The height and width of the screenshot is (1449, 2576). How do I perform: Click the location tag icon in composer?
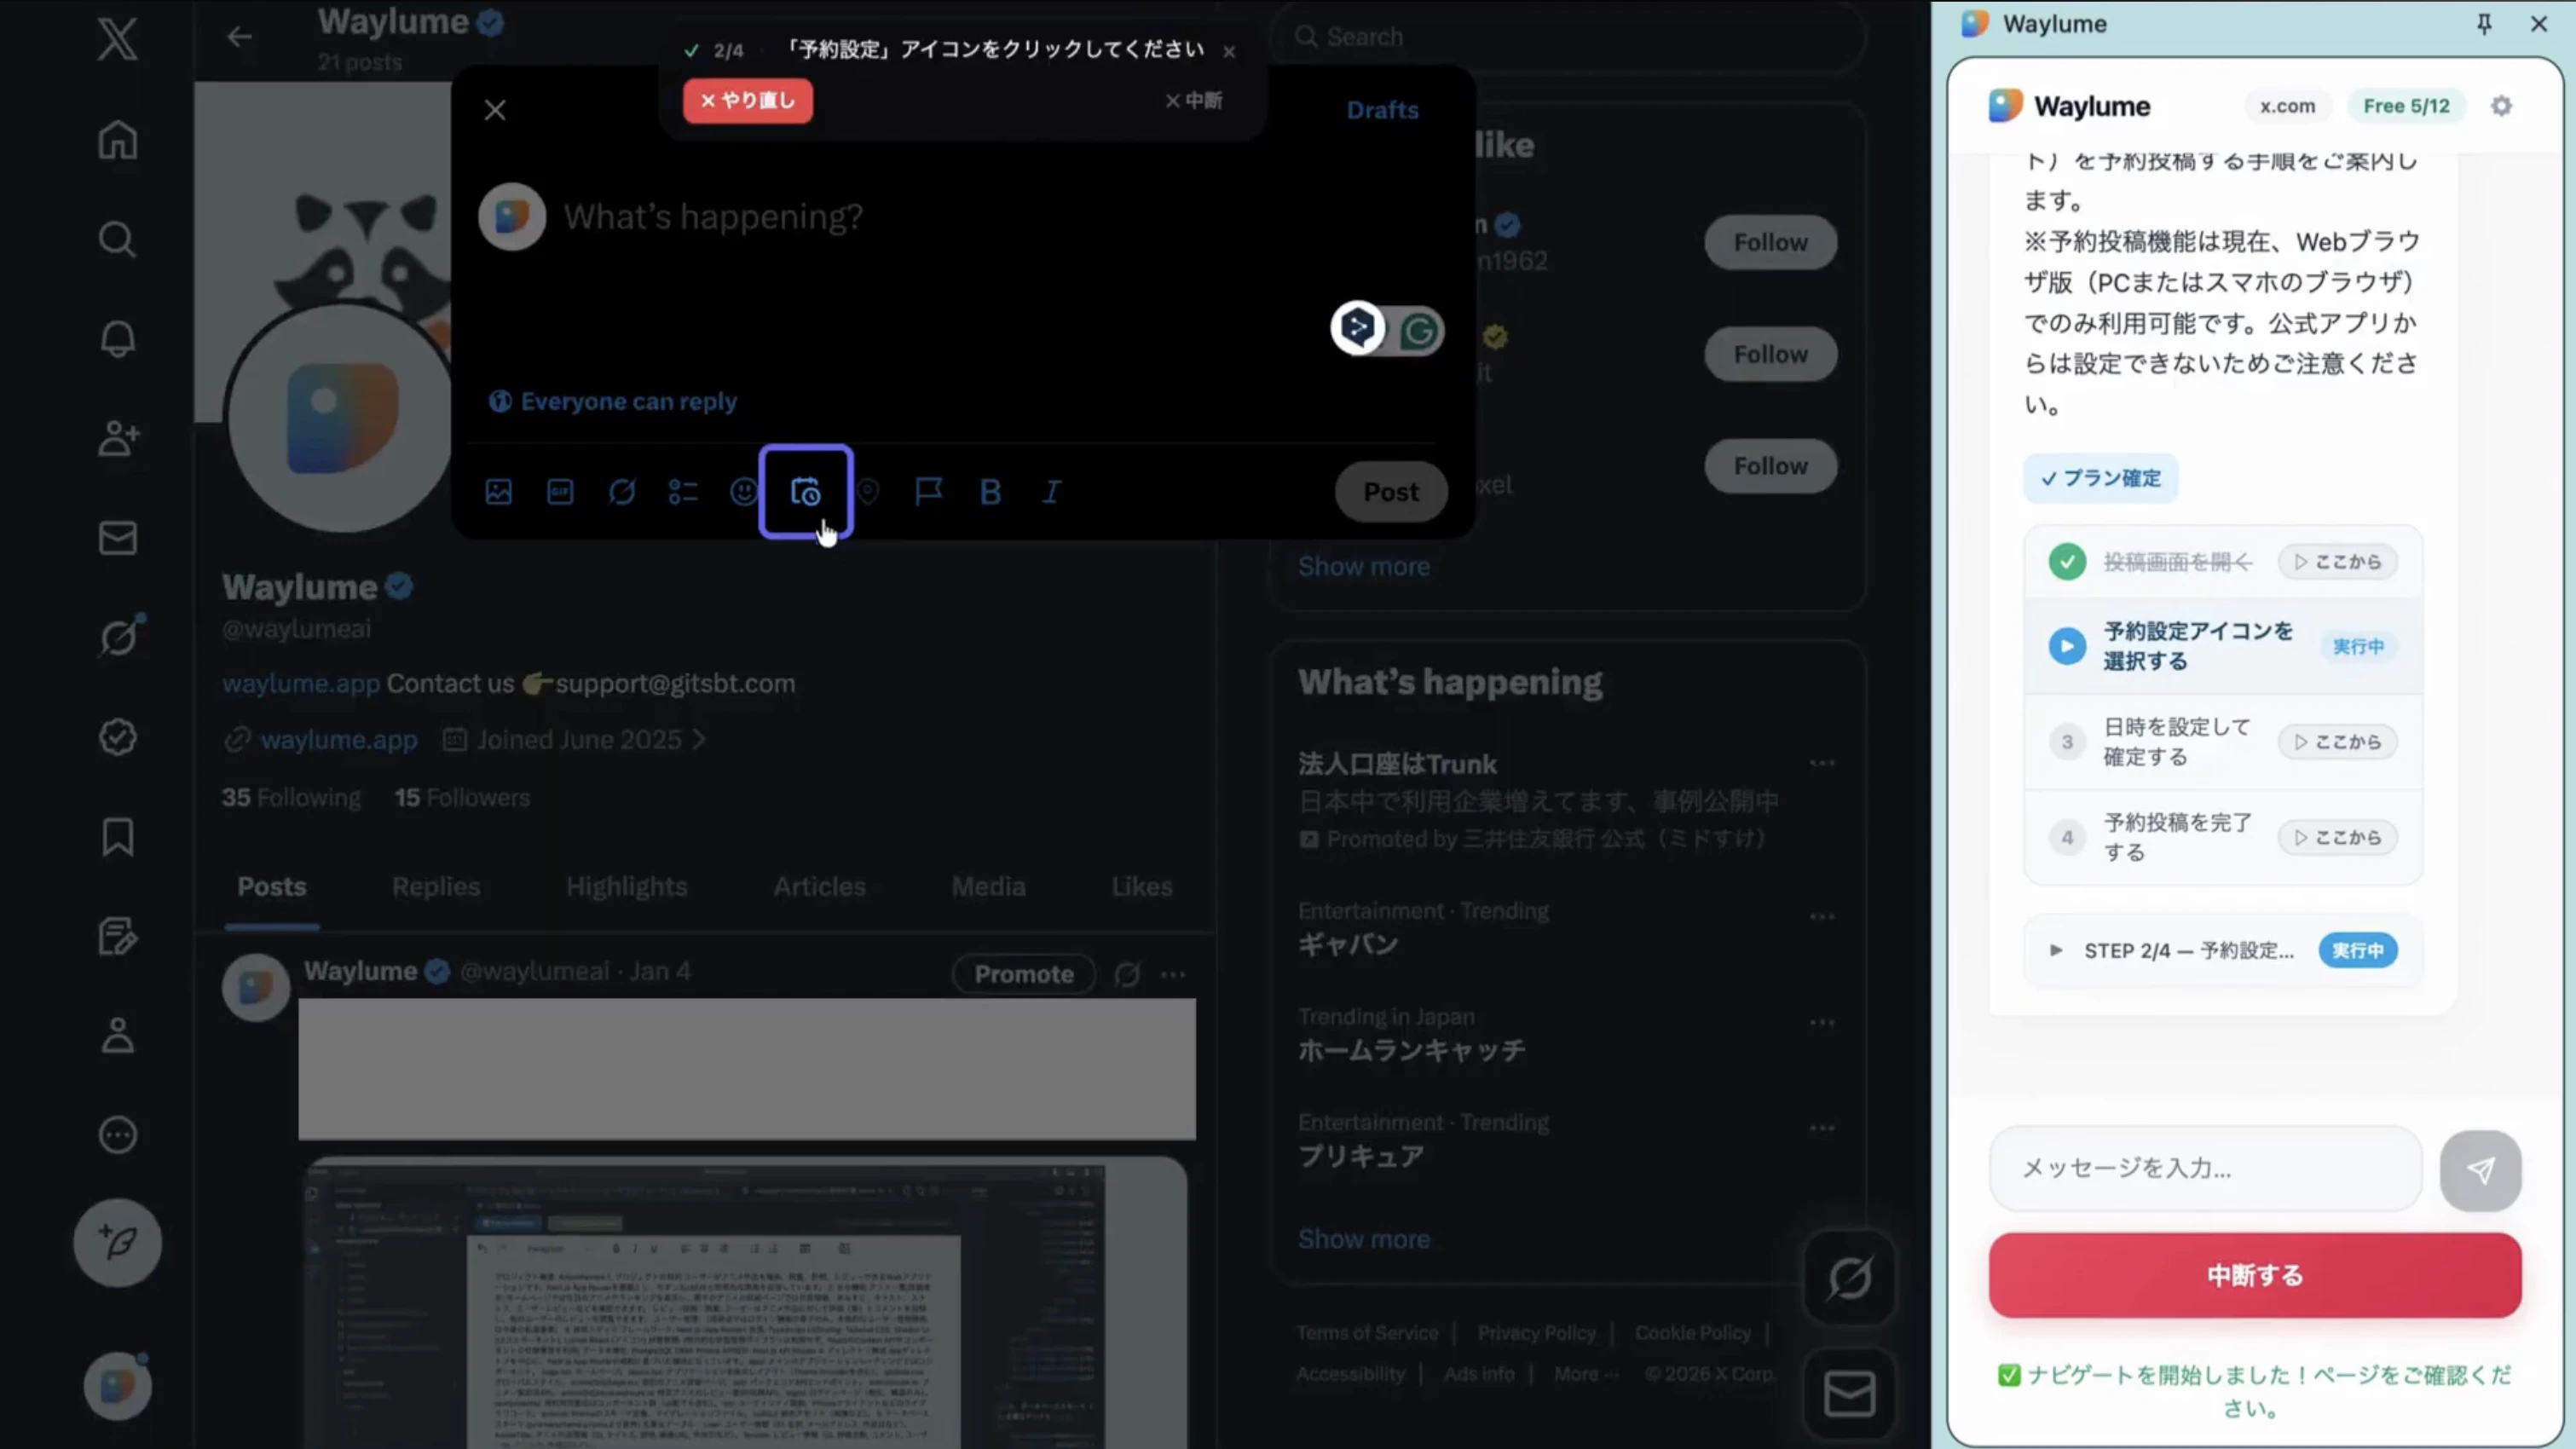pyautogui.click(x=868, y=492)
